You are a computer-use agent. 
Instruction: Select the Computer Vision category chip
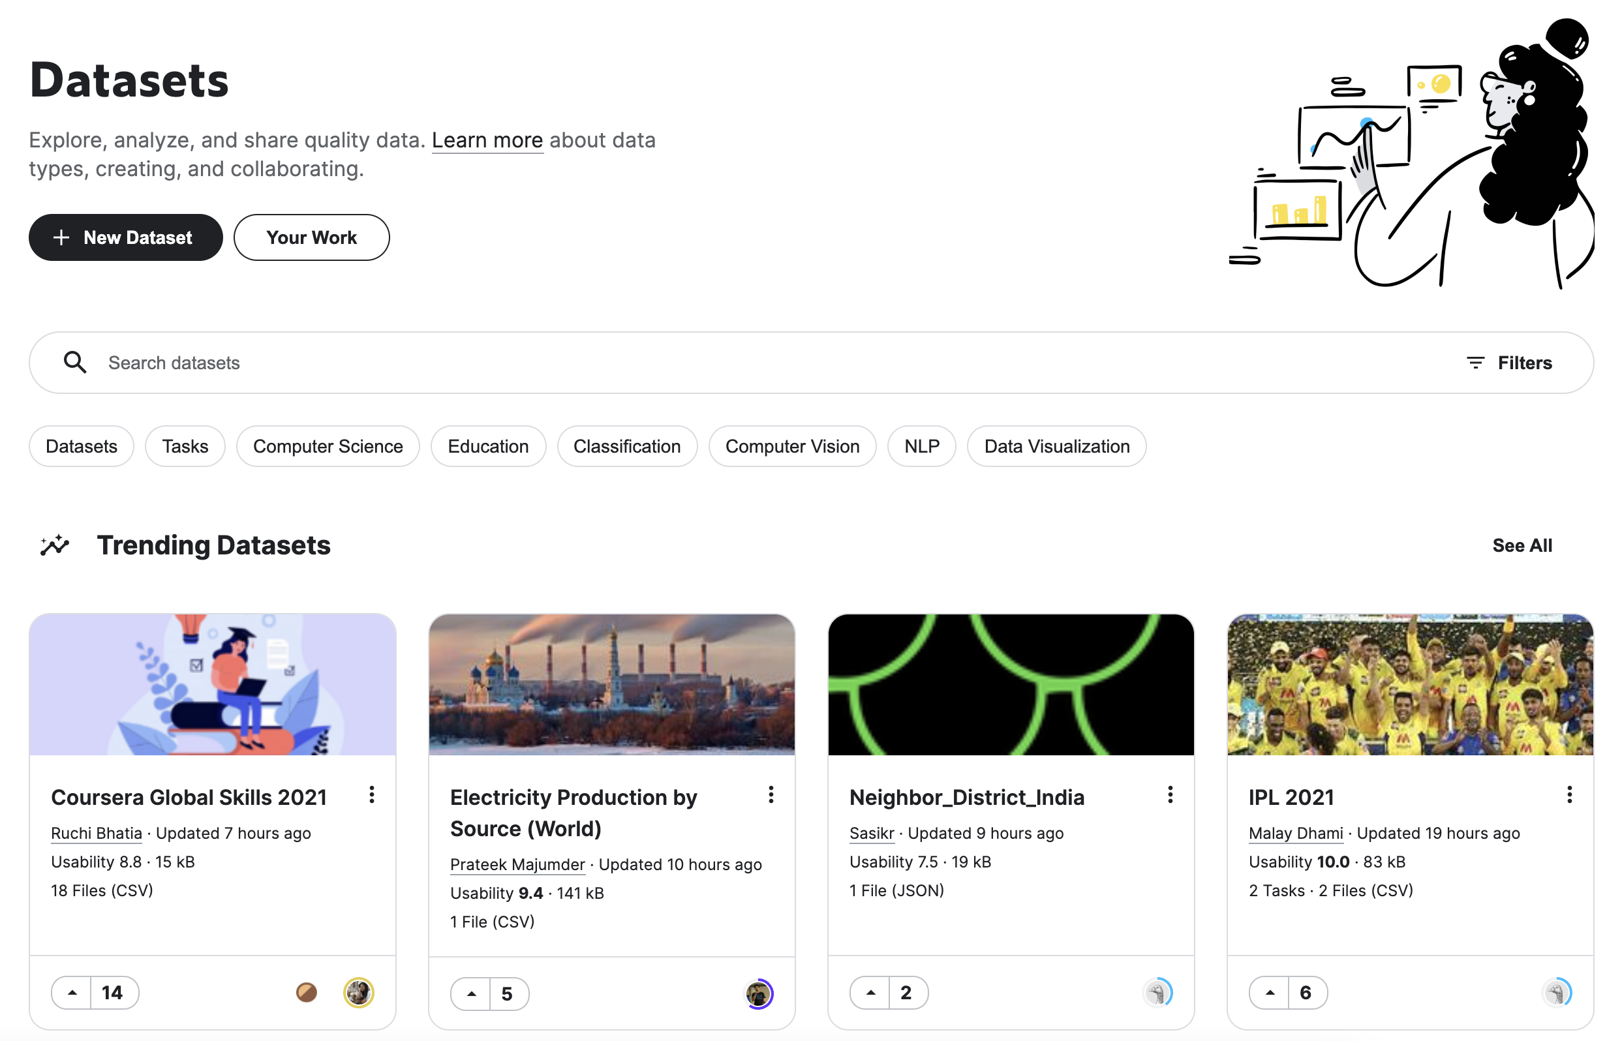click(791, 446)
